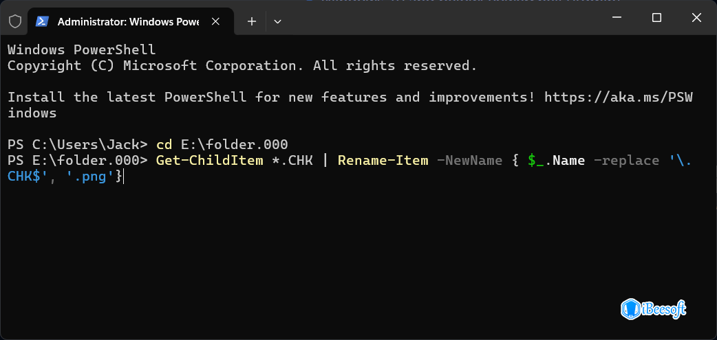717x340 pixels.
Task: Click the -replace operator text
Action: point(626,161)
